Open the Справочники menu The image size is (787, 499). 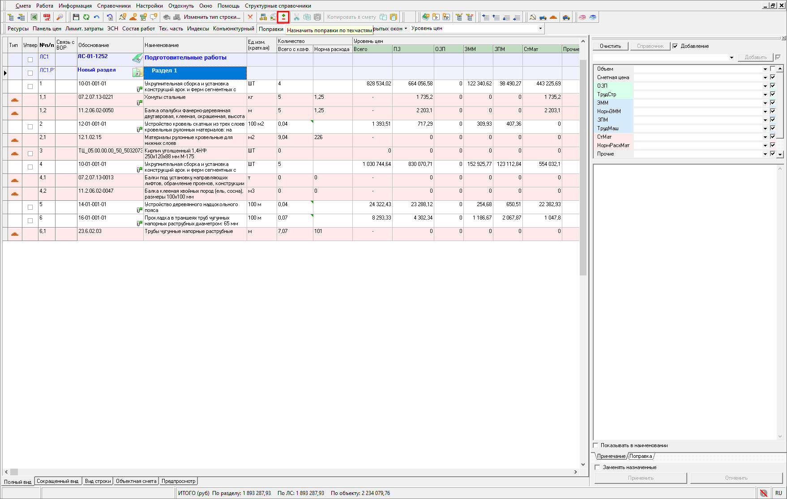coord(114,6)
